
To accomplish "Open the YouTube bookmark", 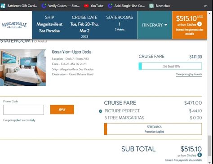I will coord(93,6).
